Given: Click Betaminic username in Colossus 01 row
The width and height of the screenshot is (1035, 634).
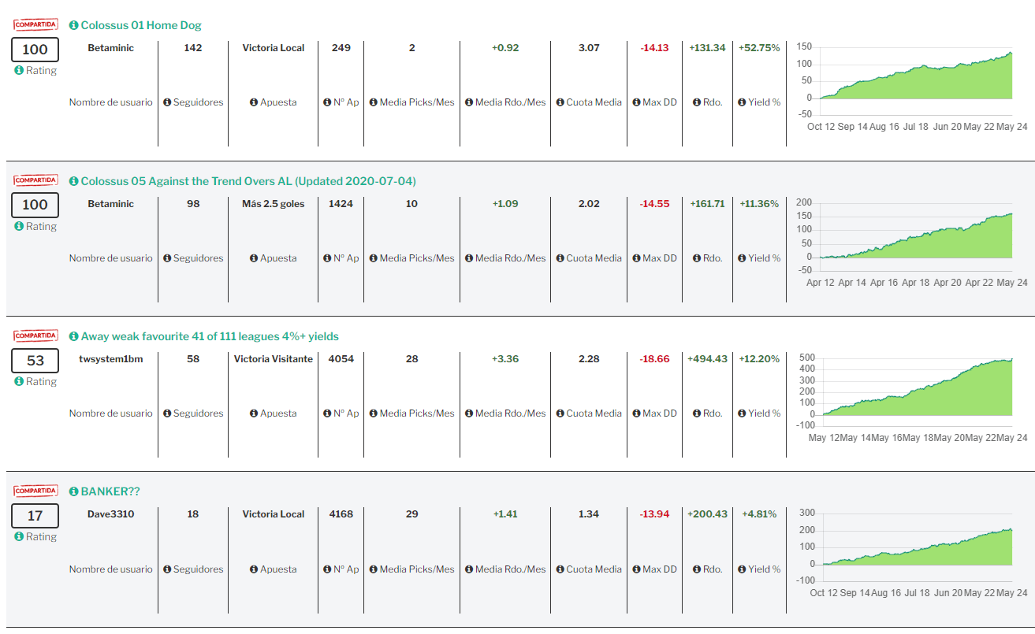Looking at the screenshot, I should [x=110, y=48].
